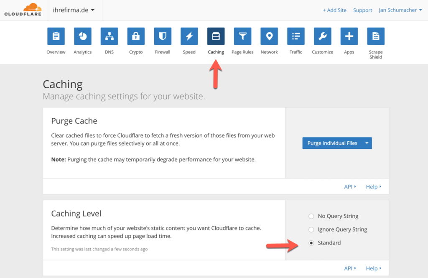Open the Overview clipboard icon

pyautogui.click(x=56, y=36)
